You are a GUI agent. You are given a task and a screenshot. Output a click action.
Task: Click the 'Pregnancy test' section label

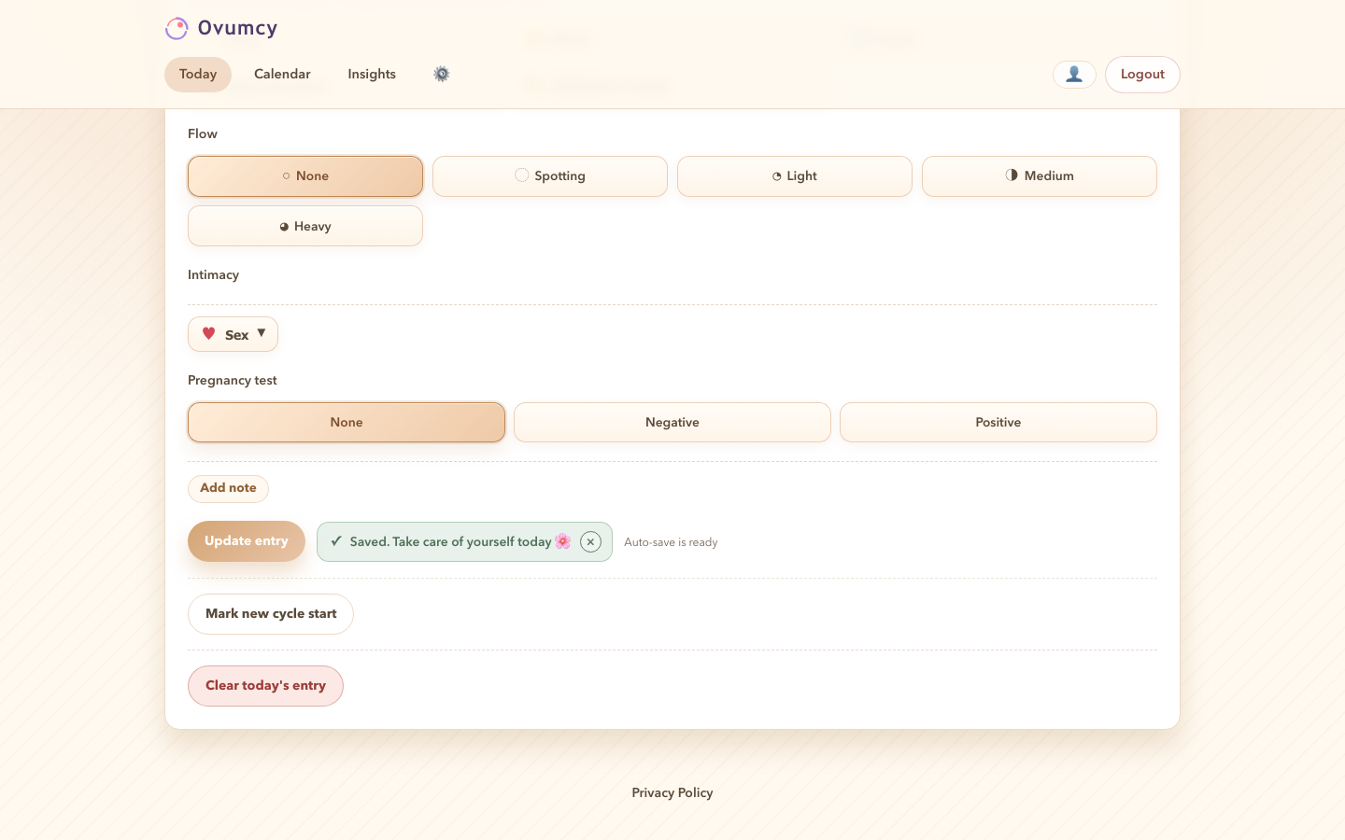click(x=233, y=380)
